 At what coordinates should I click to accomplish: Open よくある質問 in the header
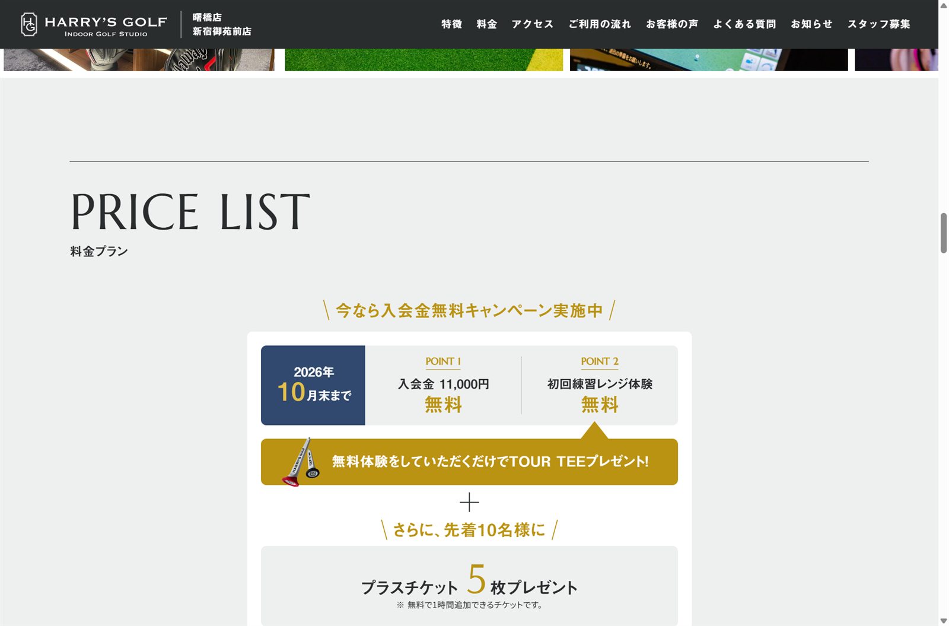tap(744, 24)
